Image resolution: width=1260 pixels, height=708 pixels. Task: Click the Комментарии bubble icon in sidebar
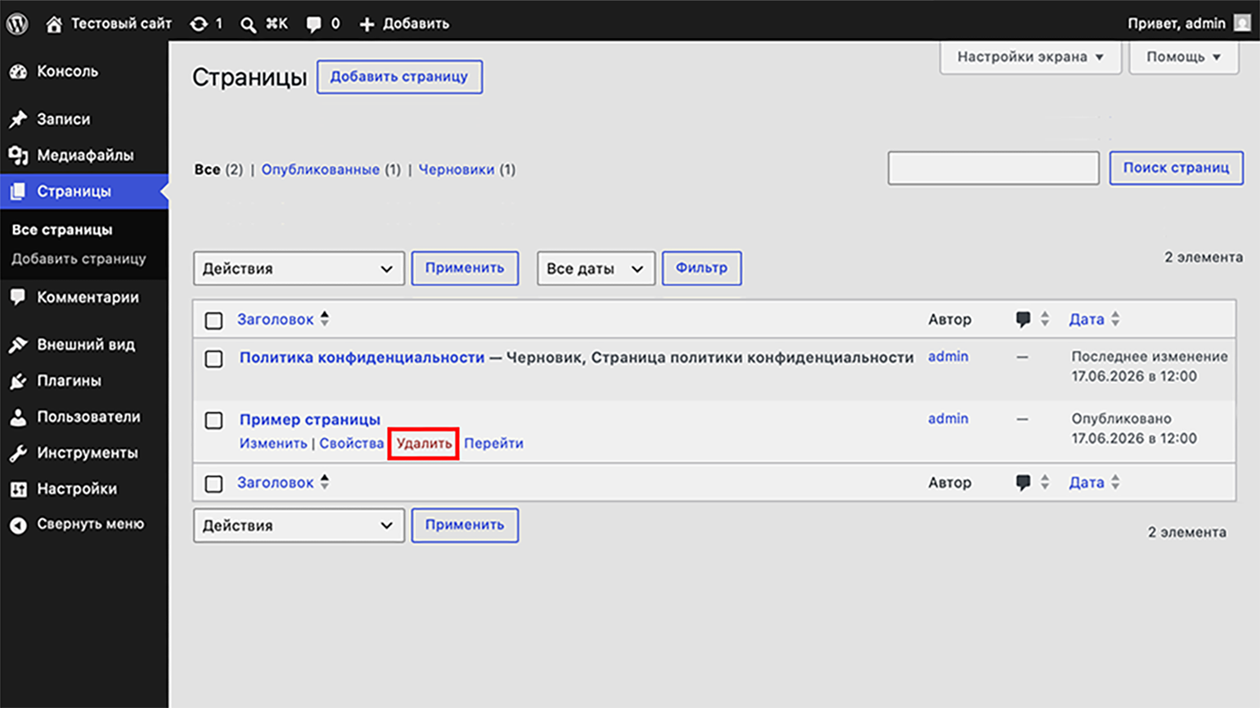tap(18, 298)
